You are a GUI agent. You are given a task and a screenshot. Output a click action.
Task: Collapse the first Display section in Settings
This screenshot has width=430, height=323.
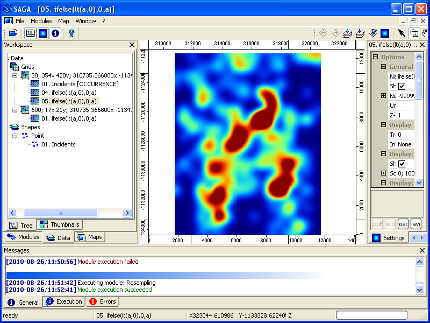[x=383, y=124]
